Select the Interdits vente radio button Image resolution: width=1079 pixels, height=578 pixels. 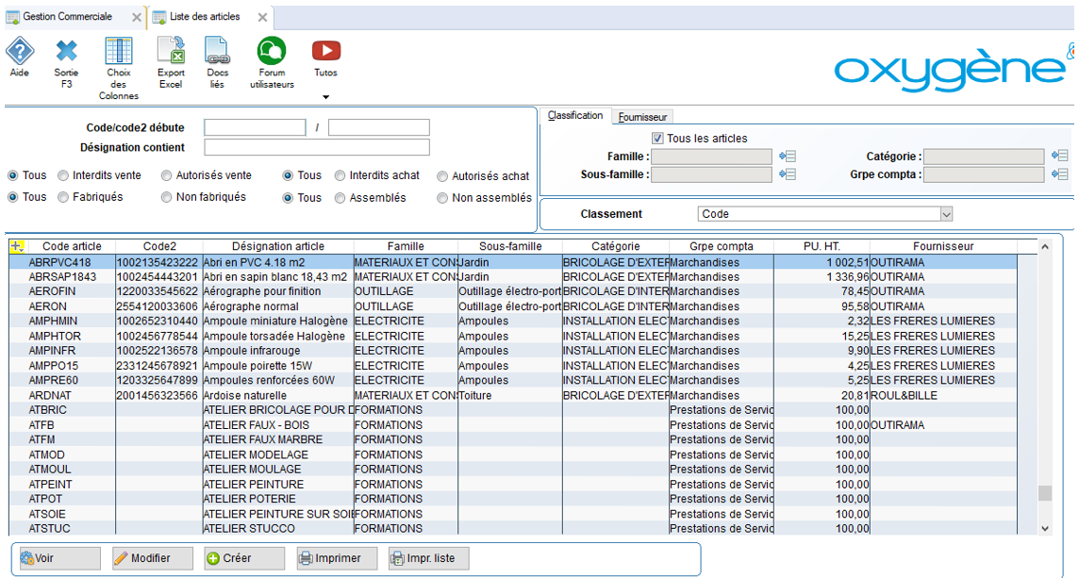pyautogui.click(x=63, y=175)
